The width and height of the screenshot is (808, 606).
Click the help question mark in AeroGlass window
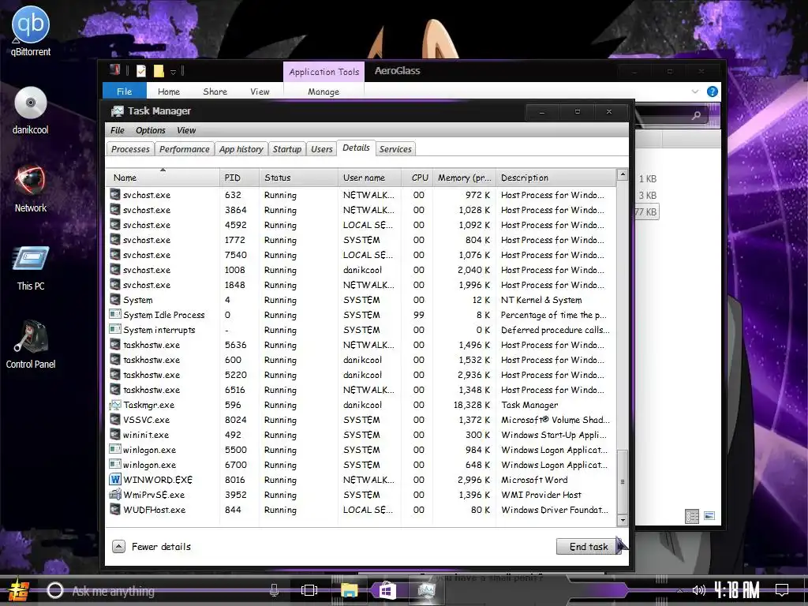click(713, 92)
